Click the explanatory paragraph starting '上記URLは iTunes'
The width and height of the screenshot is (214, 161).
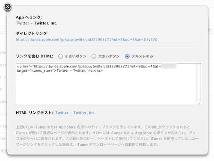(107, 136)
